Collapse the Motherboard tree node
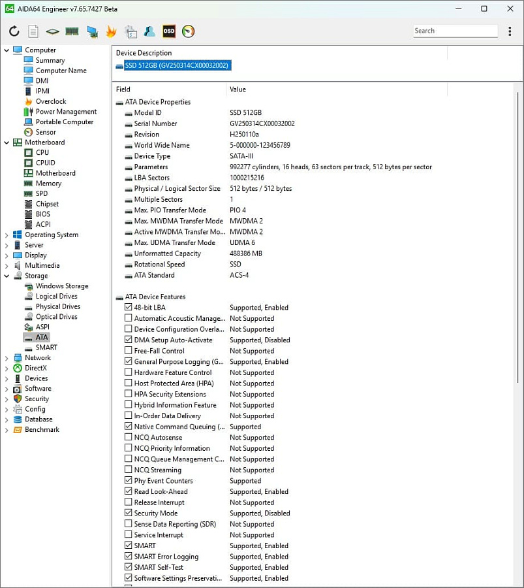 [x=7, y=142]
